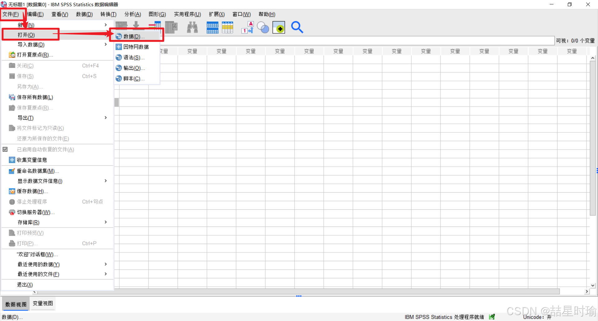Viewport: 598px width, 321px height.
Task: Toggle the auto-recovery files enabled checkbox
Action: [x=5, y=149]
